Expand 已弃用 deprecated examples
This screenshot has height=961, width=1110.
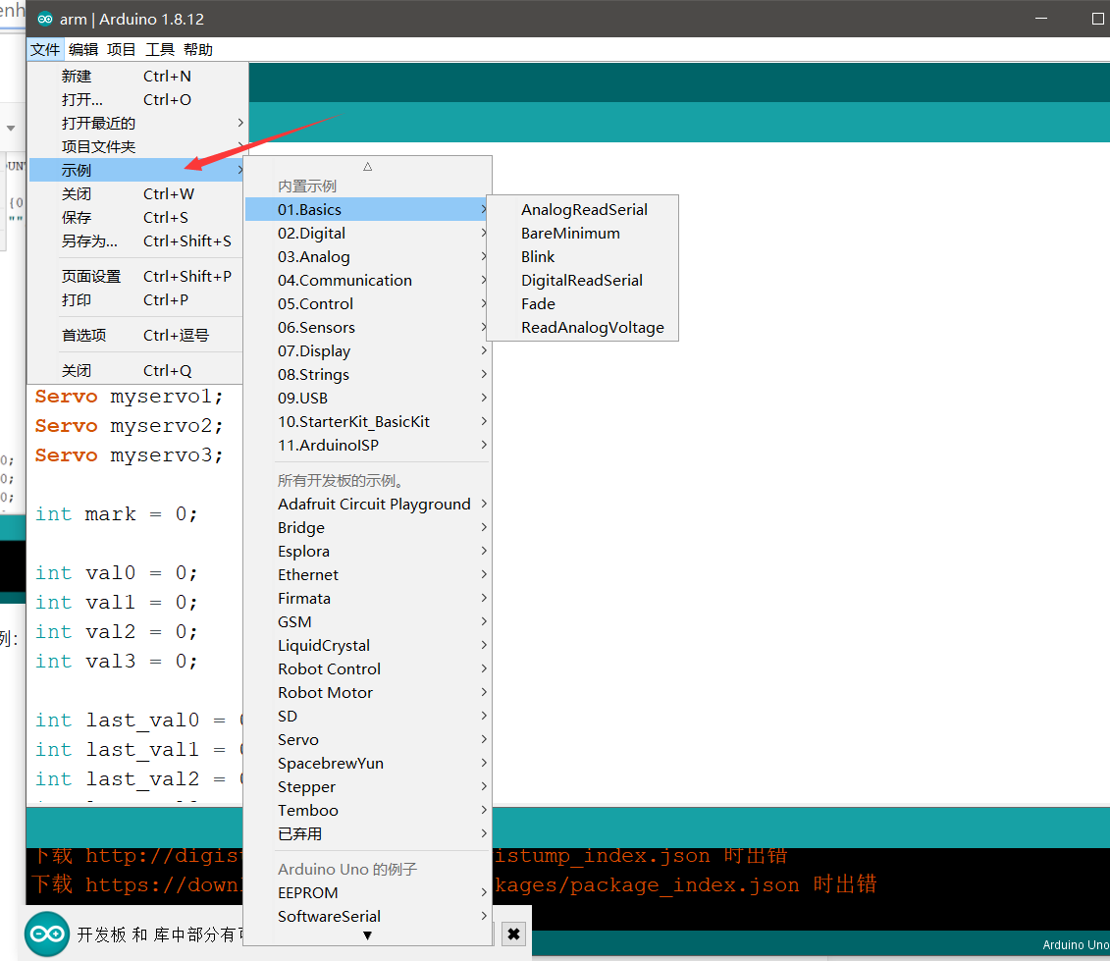point(367,833)
